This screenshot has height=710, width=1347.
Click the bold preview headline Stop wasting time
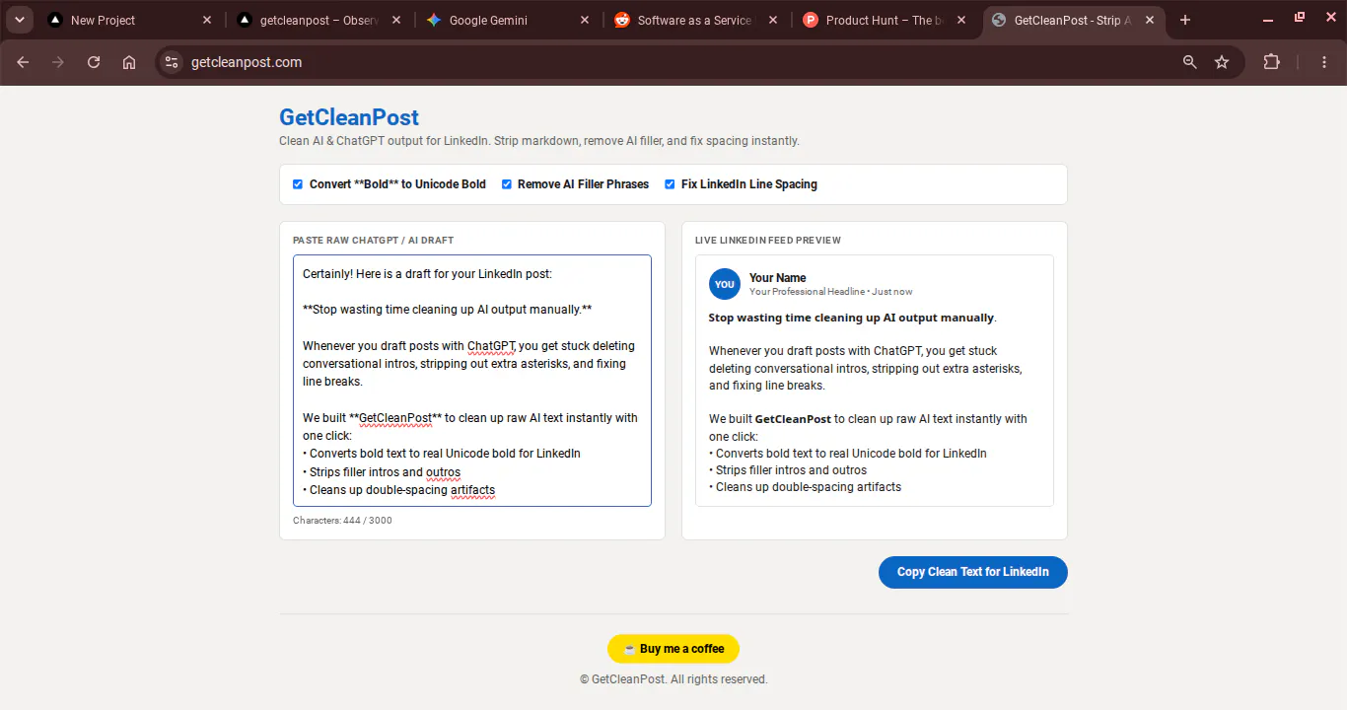click(852, 319)
